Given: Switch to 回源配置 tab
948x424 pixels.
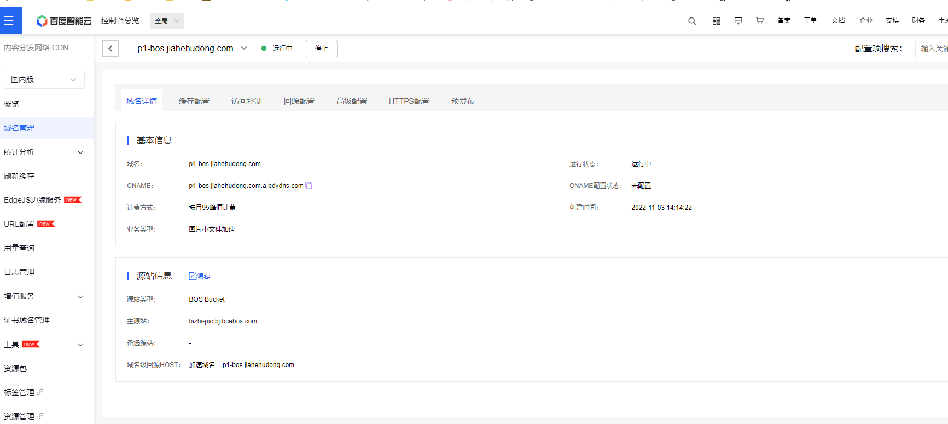Looking at the screenshot, I should [299, 101].
